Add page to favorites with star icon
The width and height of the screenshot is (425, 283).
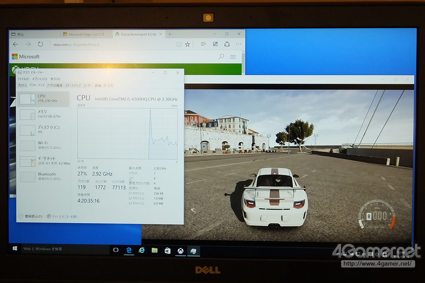click(188, 44)
